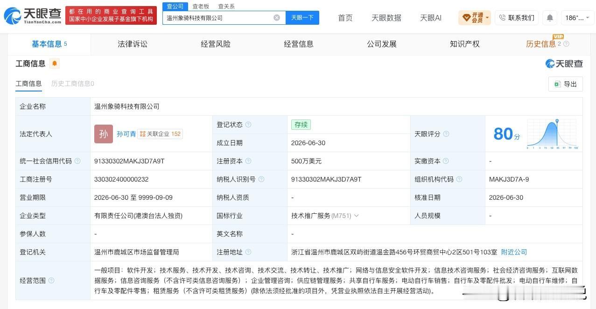This screenshot has width=596, height=309.
Task: Click the help icon next to 统一社会信用代码
Action: pyautogui.click(x=77, y=161)
